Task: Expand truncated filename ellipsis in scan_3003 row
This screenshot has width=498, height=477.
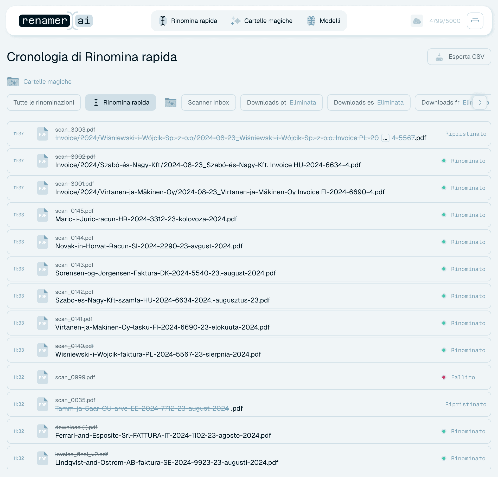Action: tap(385, 138)
